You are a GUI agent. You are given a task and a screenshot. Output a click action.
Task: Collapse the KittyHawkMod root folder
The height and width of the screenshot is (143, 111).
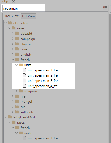click(6, 117)
